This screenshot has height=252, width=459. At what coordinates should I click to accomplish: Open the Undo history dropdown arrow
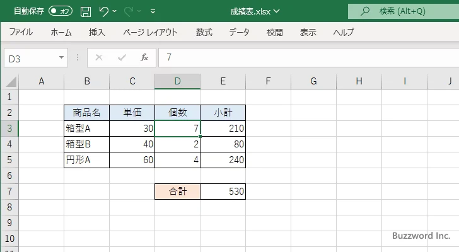coord(115,11)
